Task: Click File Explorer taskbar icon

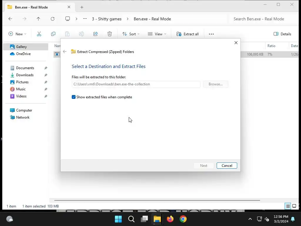Action: pyautogui.click(x=157, y=219)
